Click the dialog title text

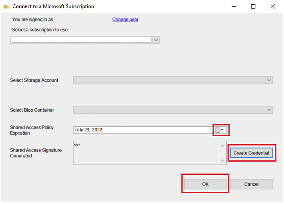[53, 6]
